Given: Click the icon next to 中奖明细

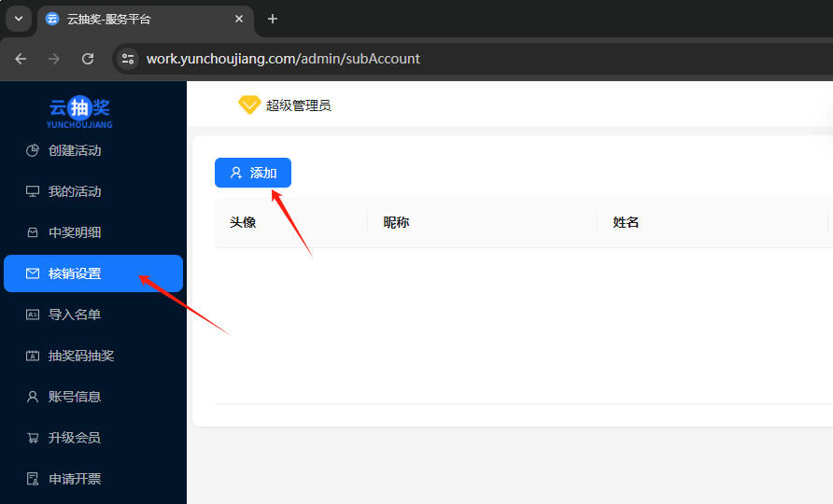Looking at the screenshot, I should coord(33,232).
